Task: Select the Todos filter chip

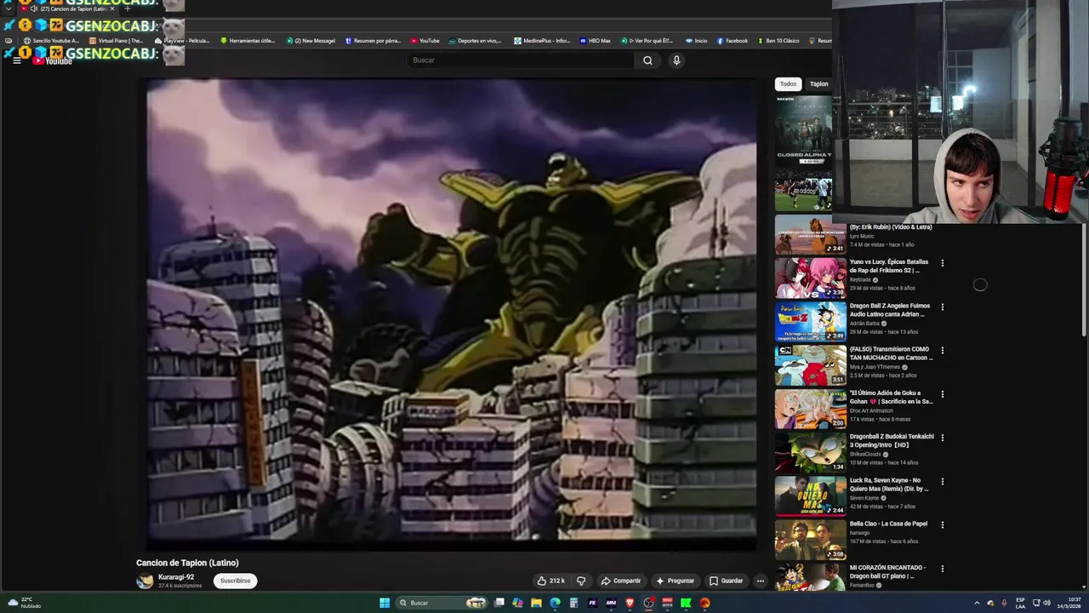Action: click(x=789, y=83)
